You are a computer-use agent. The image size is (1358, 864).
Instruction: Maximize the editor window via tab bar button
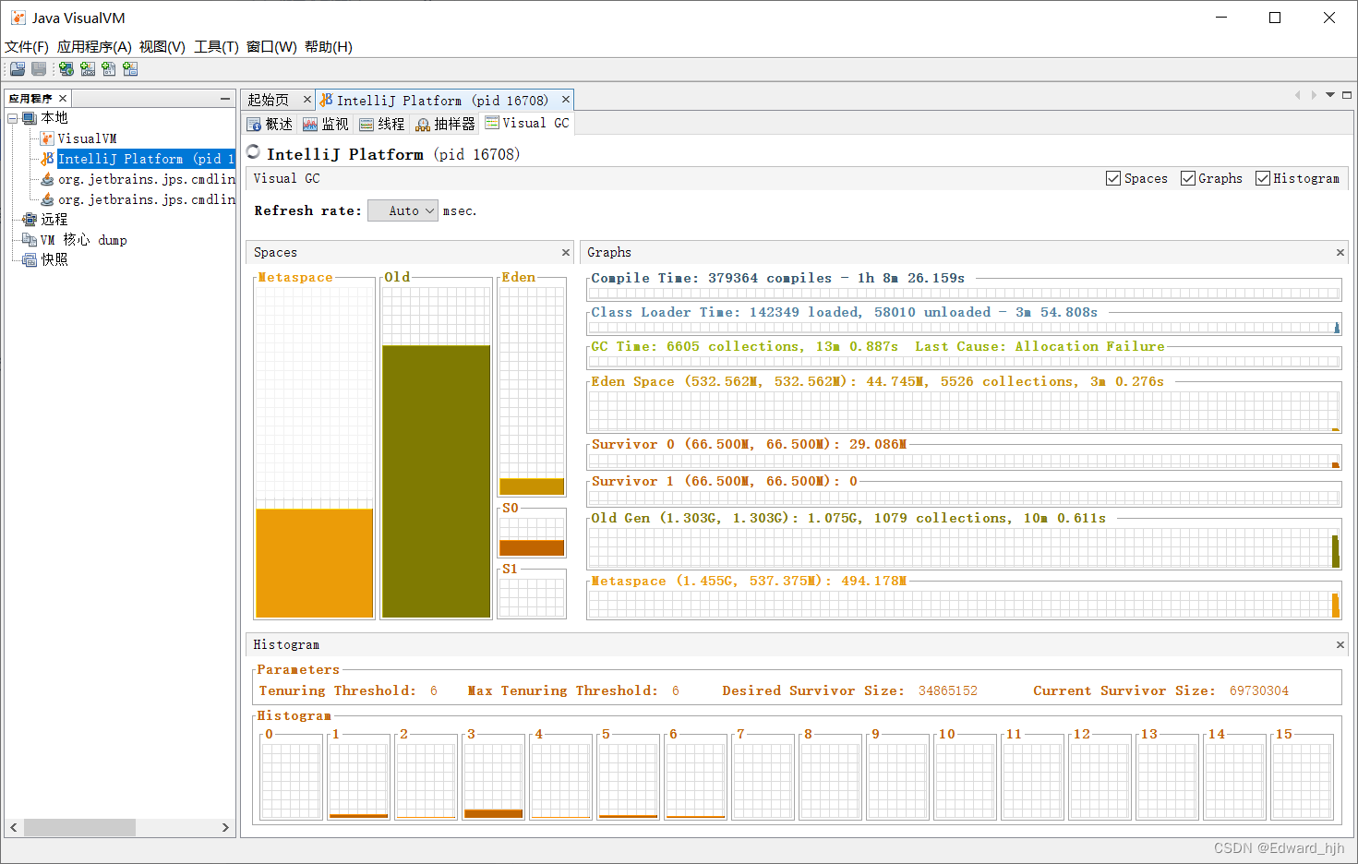(1347, 95)
